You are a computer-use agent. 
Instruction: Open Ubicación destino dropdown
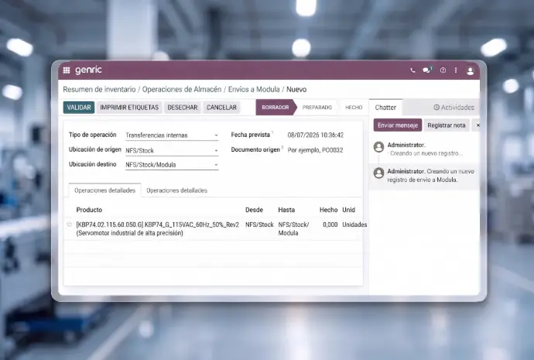tap(172, 165)
